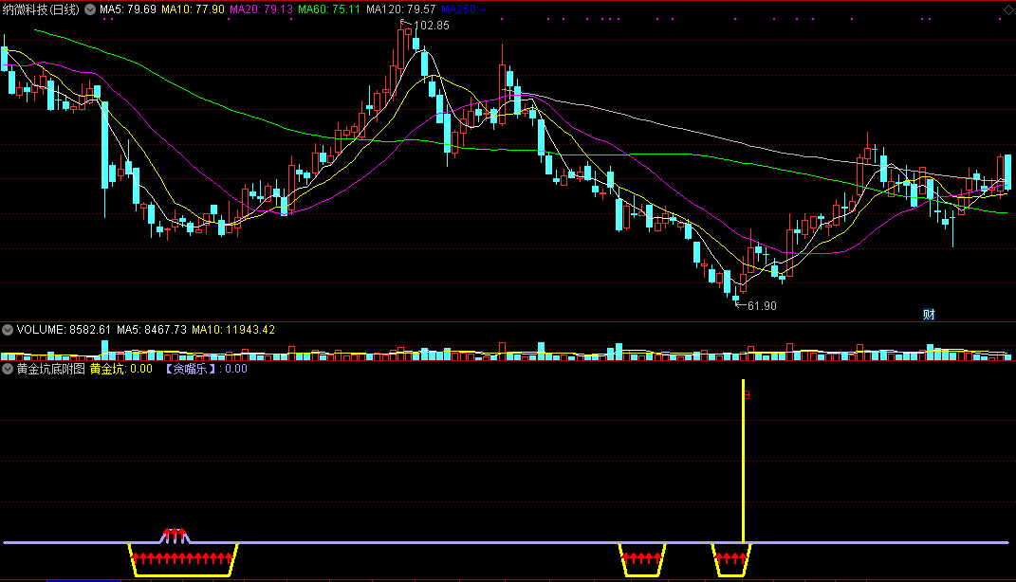Click the volume MA5: 8467.73 value
The height and width of the screenshot is (582, 1016).
point(152,330)
